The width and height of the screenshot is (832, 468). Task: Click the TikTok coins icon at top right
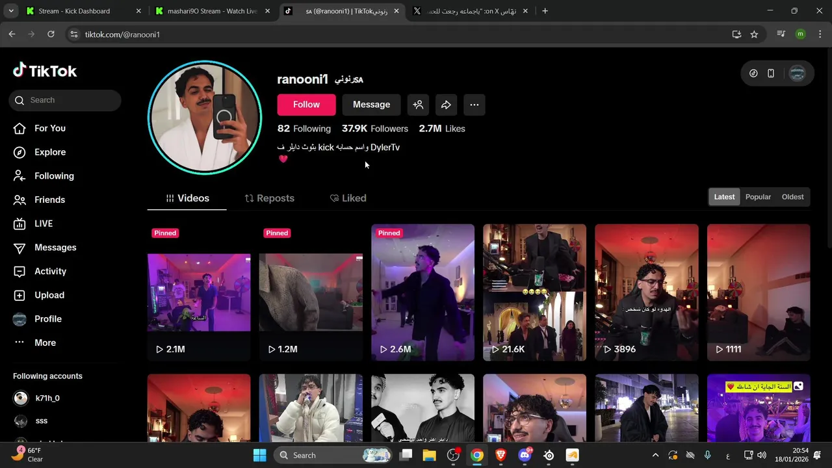pyautogui.click(x=753, y=73)
